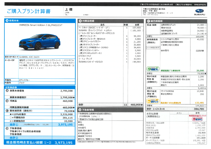
Task: Click the document number BM830P8076
Action: (200, 4)
